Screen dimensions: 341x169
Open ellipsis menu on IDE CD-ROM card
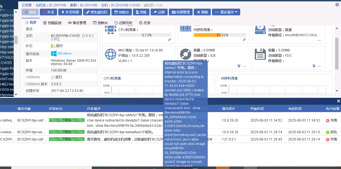click(x=244, y=66)
